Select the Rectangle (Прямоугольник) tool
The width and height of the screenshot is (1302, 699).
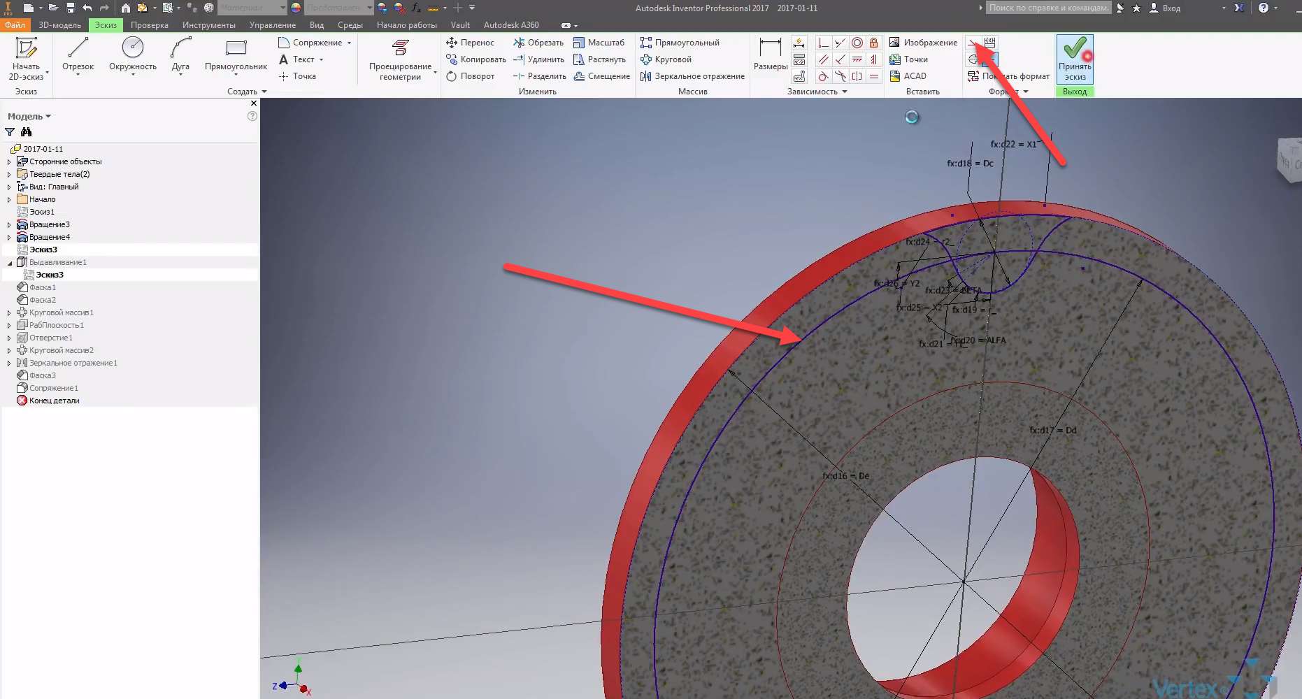click(x=236, y=55)
